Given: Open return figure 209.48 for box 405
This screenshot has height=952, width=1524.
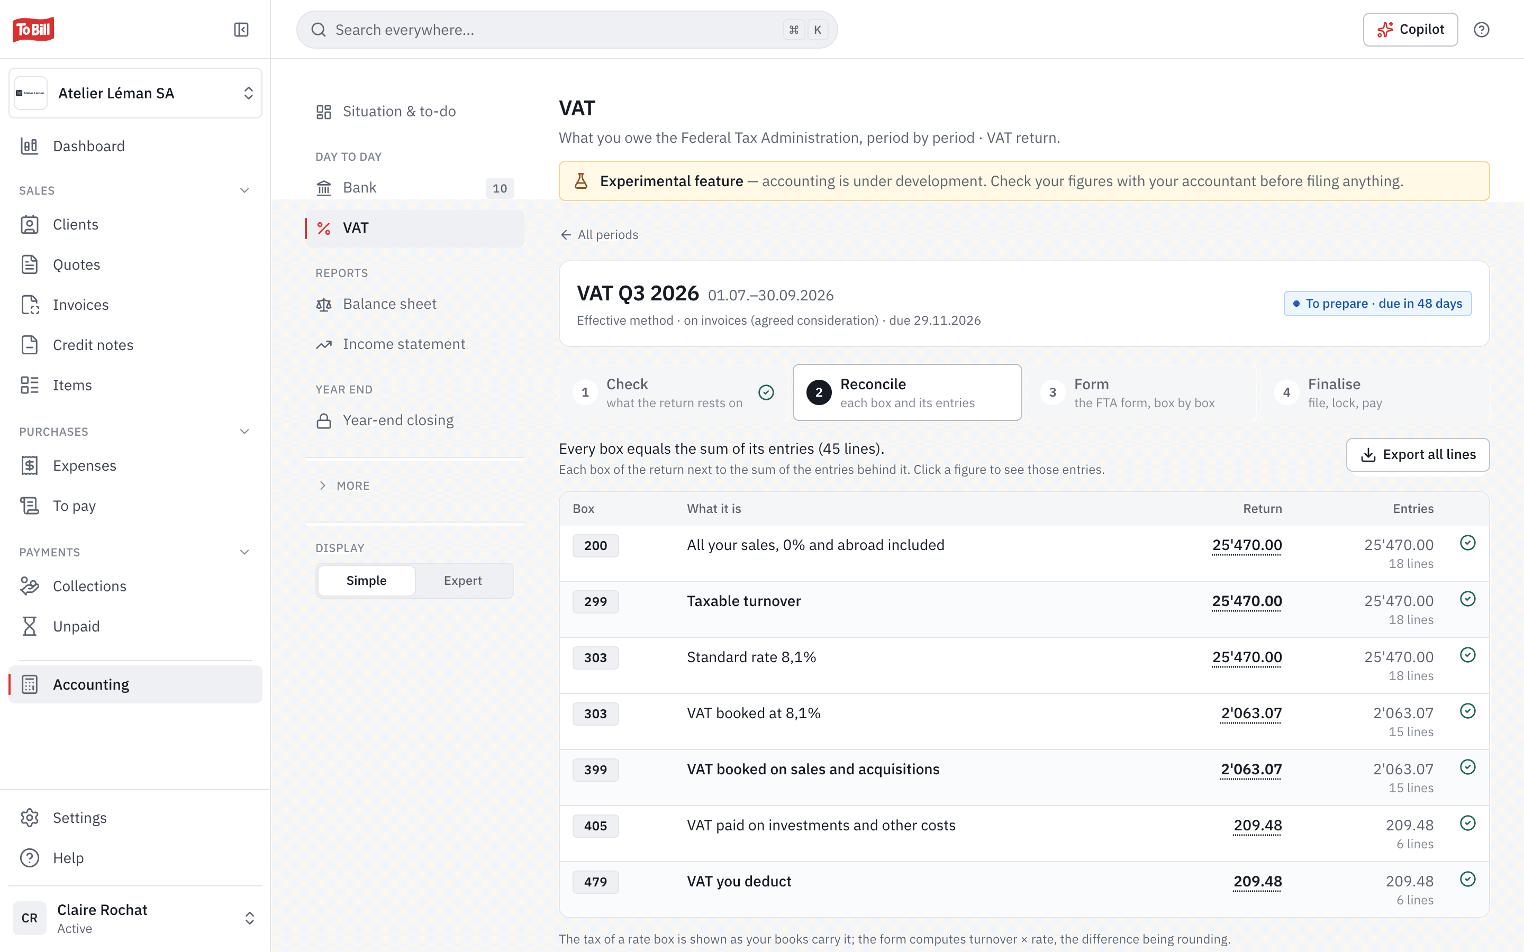Looking at the screenshot, I should pos(1258,826).
